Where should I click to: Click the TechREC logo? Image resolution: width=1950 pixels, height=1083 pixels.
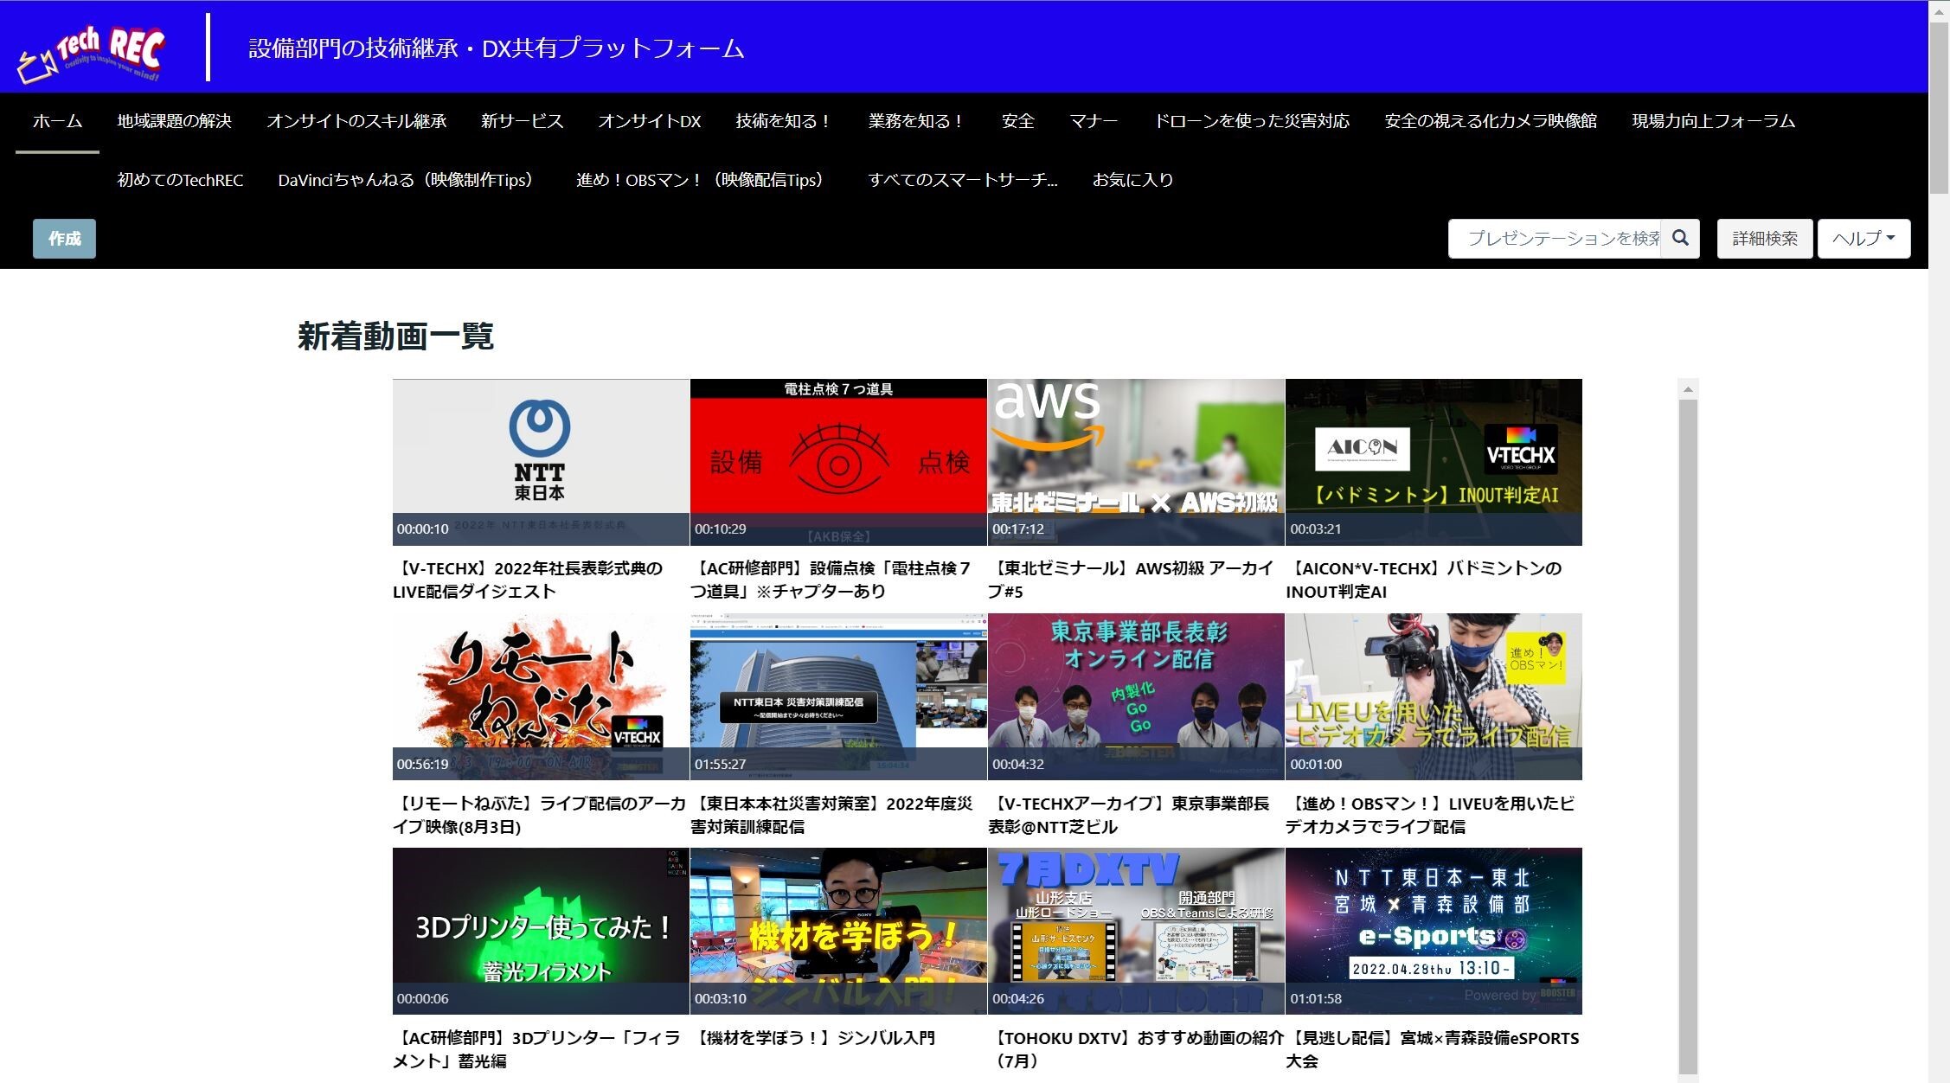coord(91,52)
